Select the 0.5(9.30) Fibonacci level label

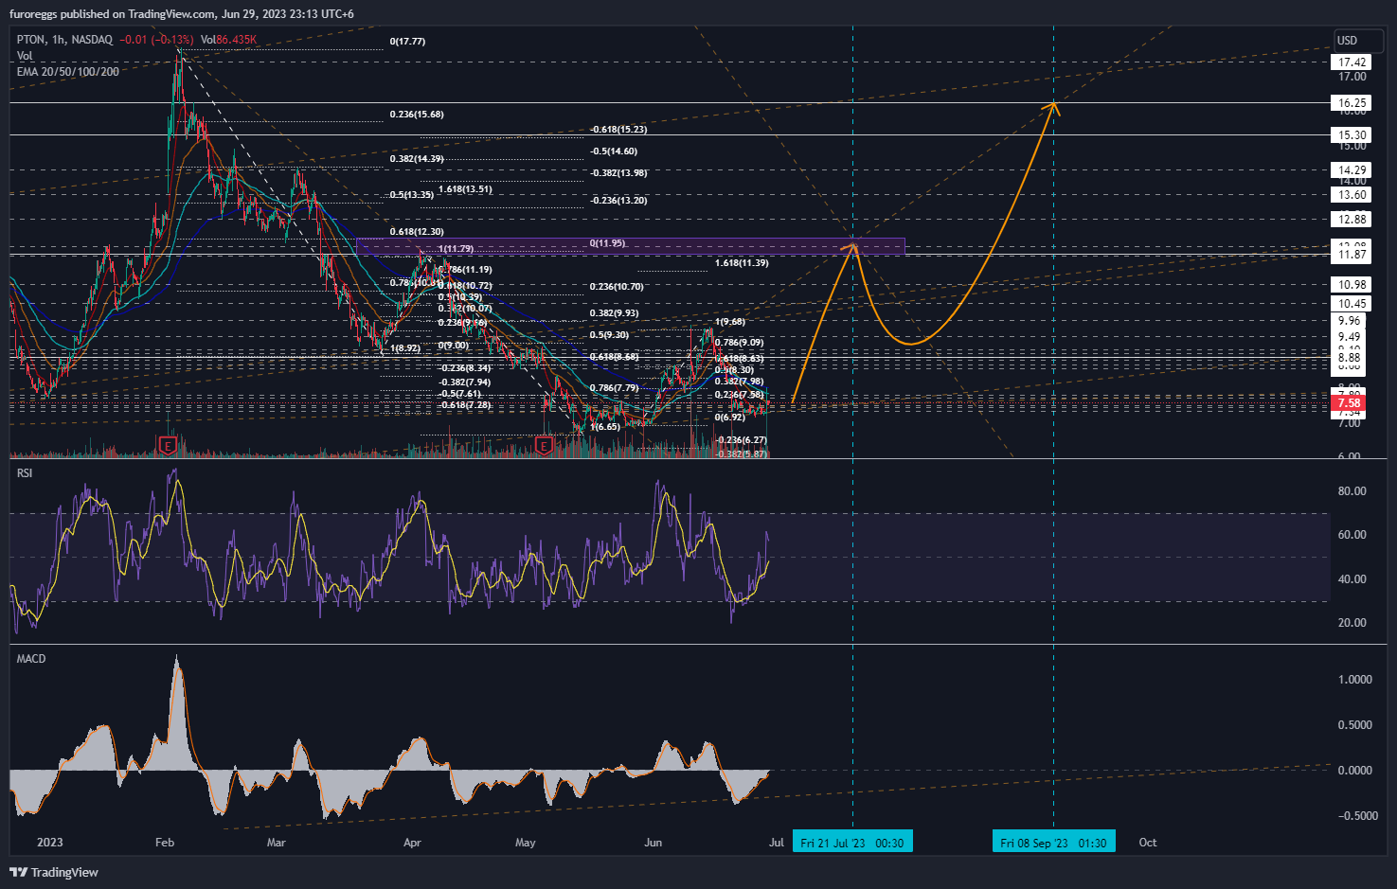click(609, 335)
